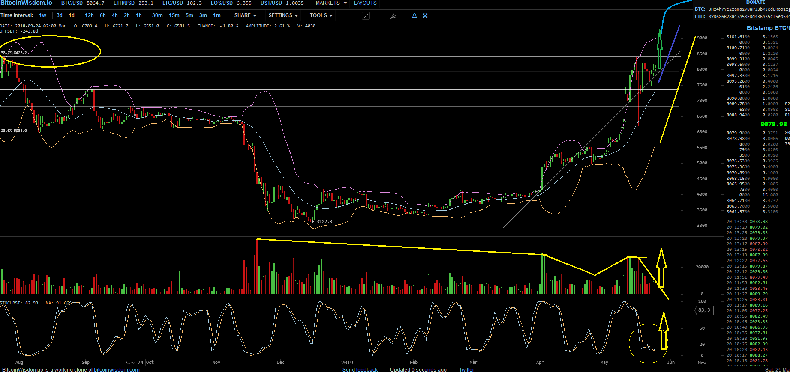Select the ETH donation address text
The width and height of the screenshot is (790, 372).
tap(749, 16)
